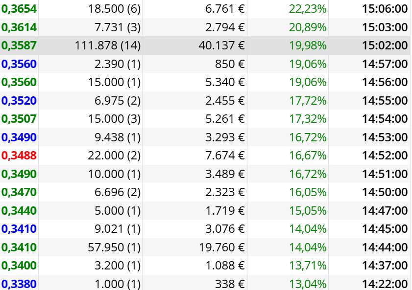412x290 pixels.
Task: Select the 14:22:00 timestamp
Action: [385, 284]
